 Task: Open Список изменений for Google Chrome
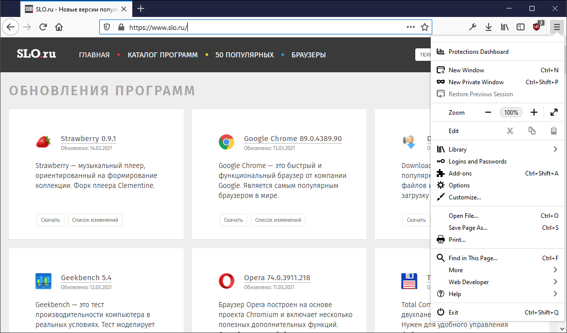[x=278, y=220]
